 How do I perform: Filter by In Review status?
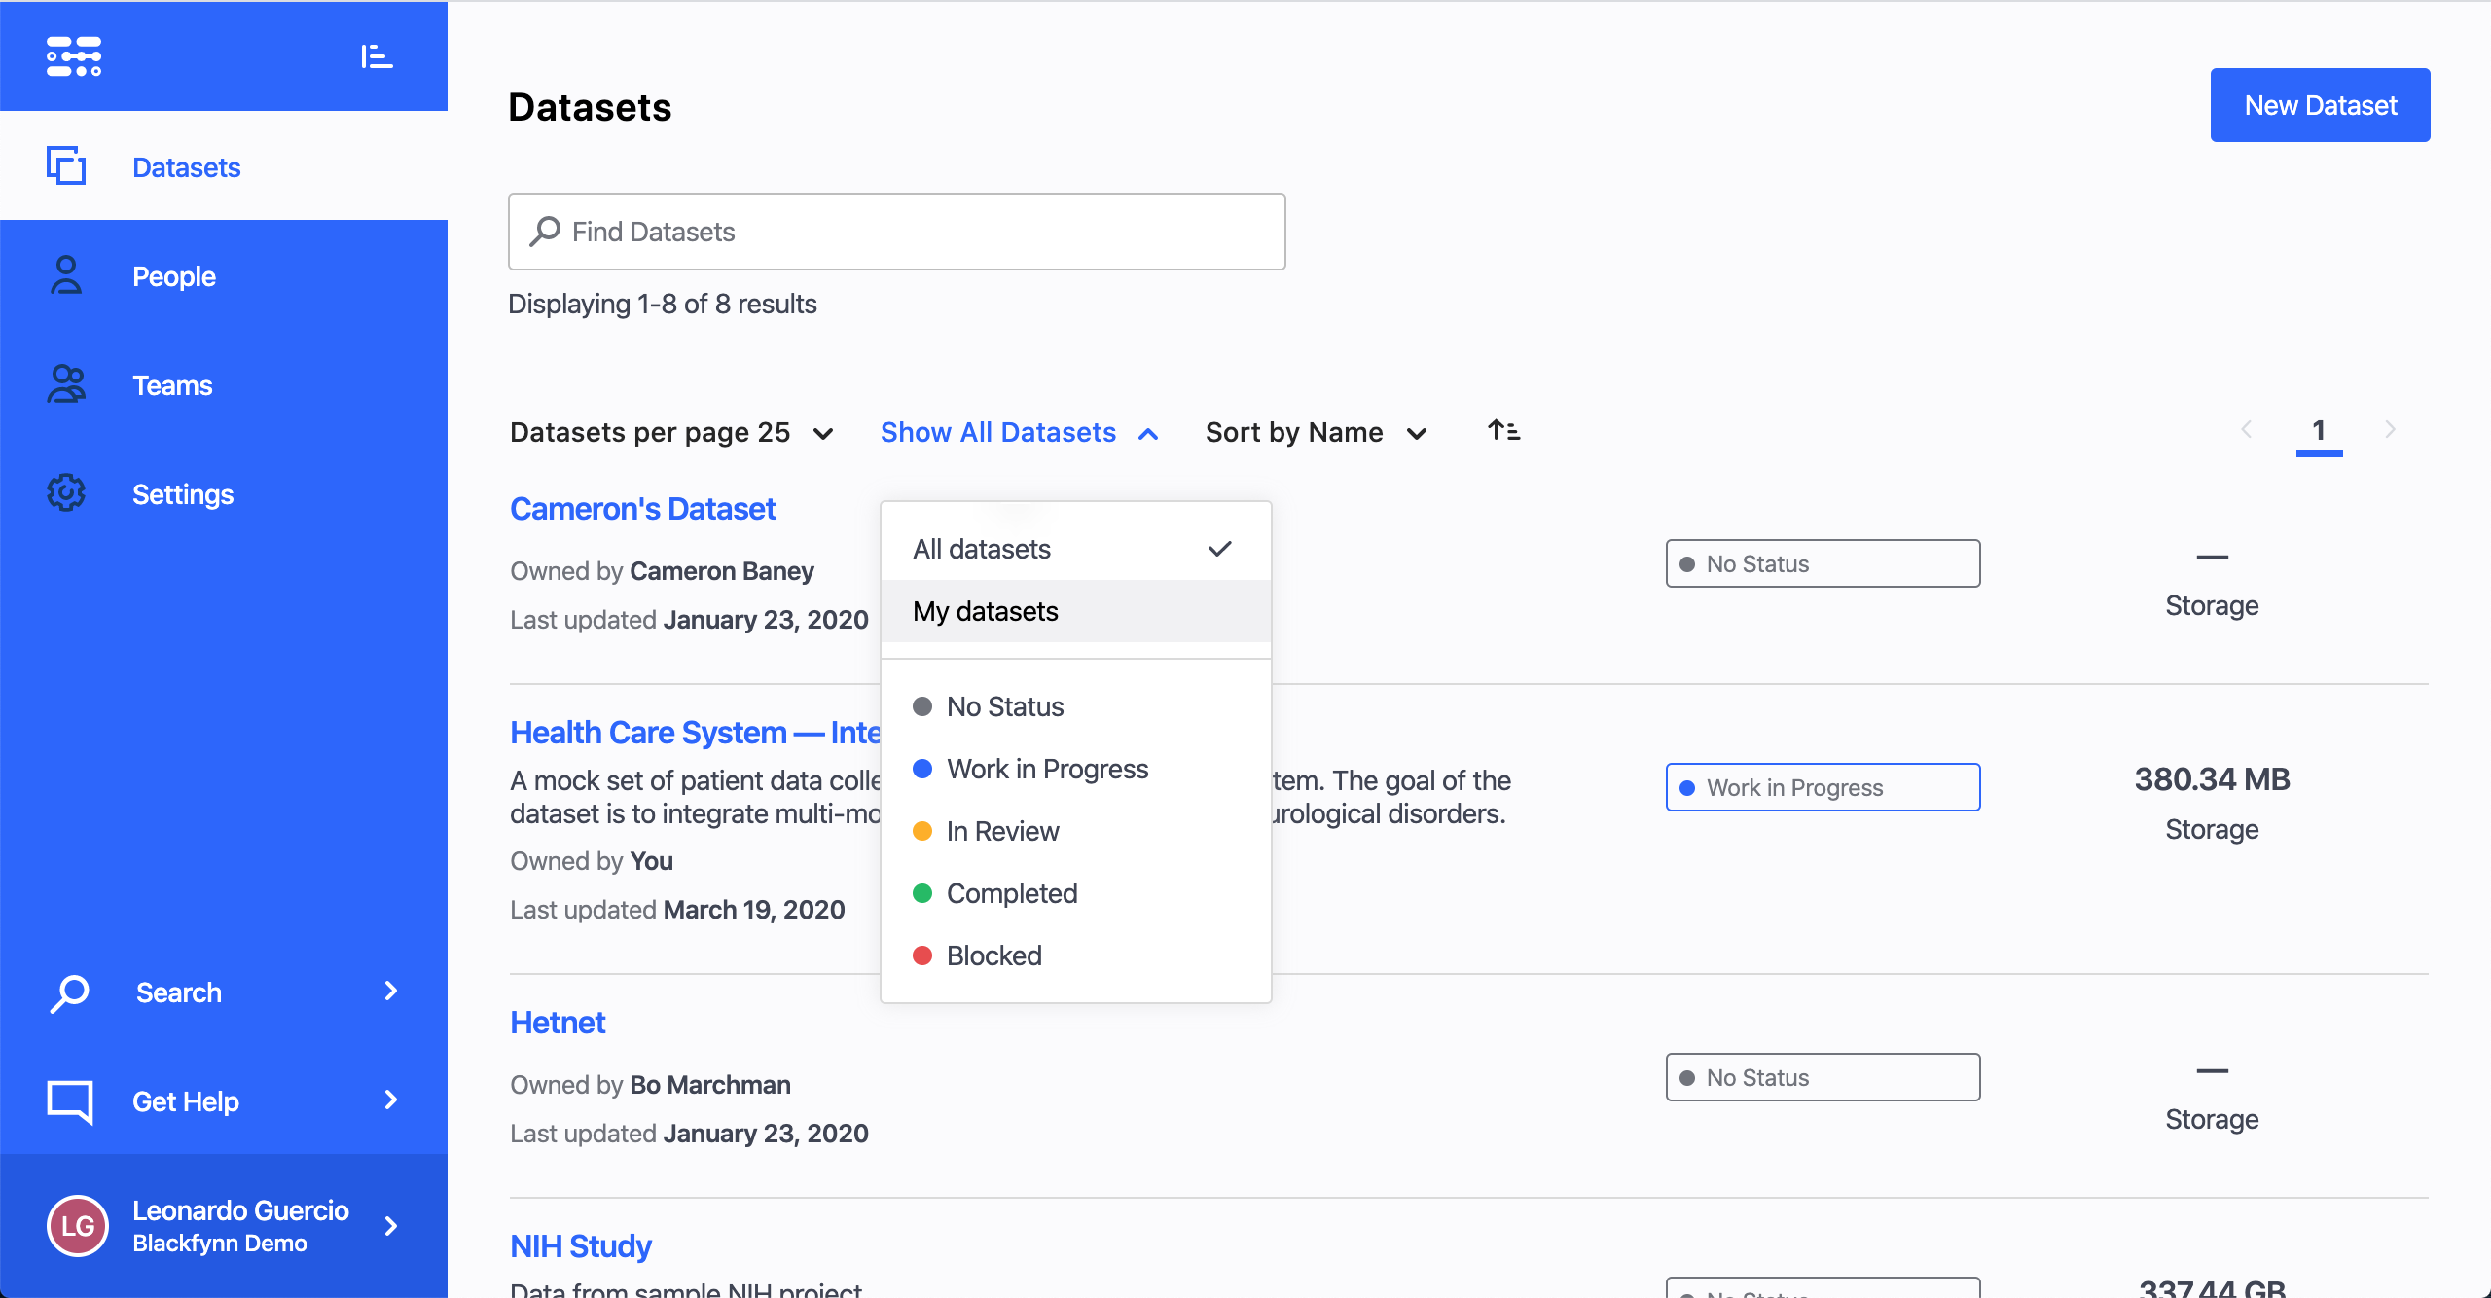[1002, 831]
